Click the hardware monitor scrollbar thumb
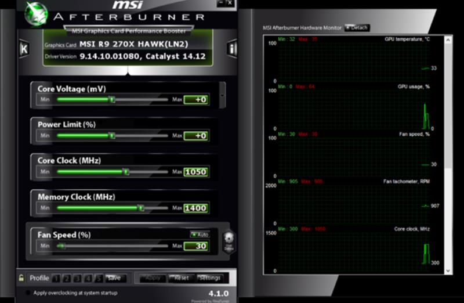 (448, 106)
